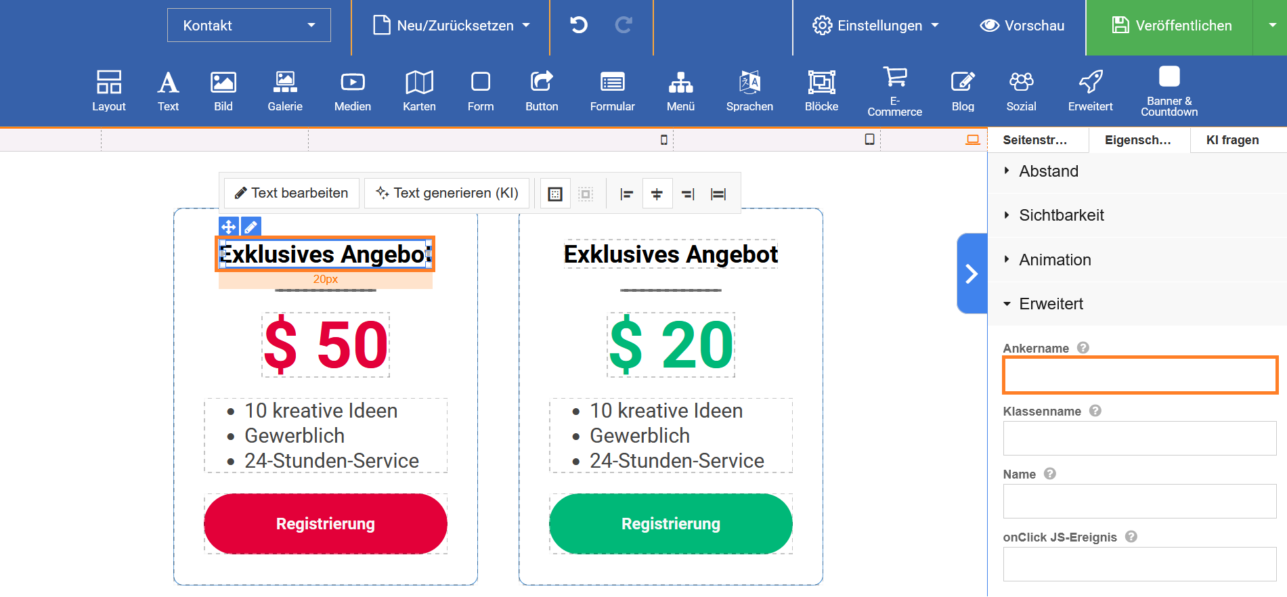The height and width of the screenshot is (597, 1287).
Task: Click the E-Commerce cart icon
Action: click(895, 77)
